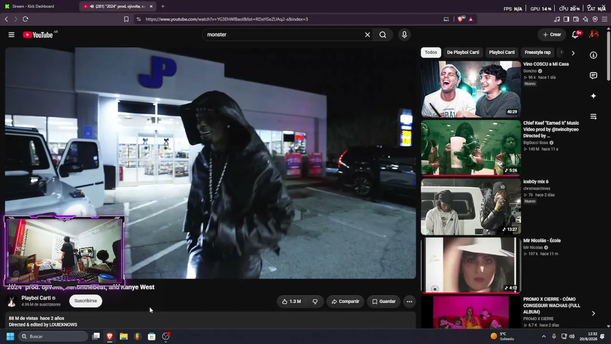Open OBS Studio from the taskbar

coord(166,336)
